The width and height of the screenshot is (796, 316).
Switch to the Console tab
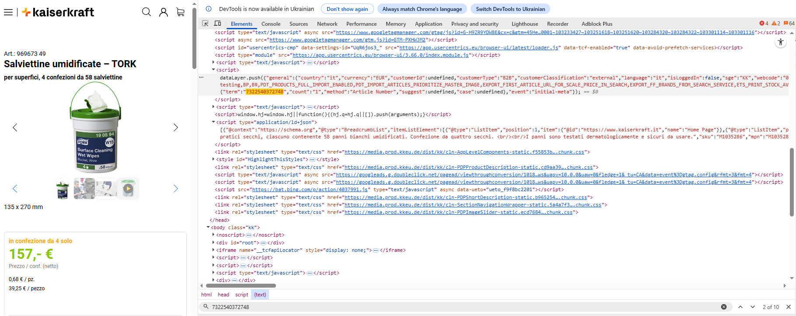pos(271,24)
